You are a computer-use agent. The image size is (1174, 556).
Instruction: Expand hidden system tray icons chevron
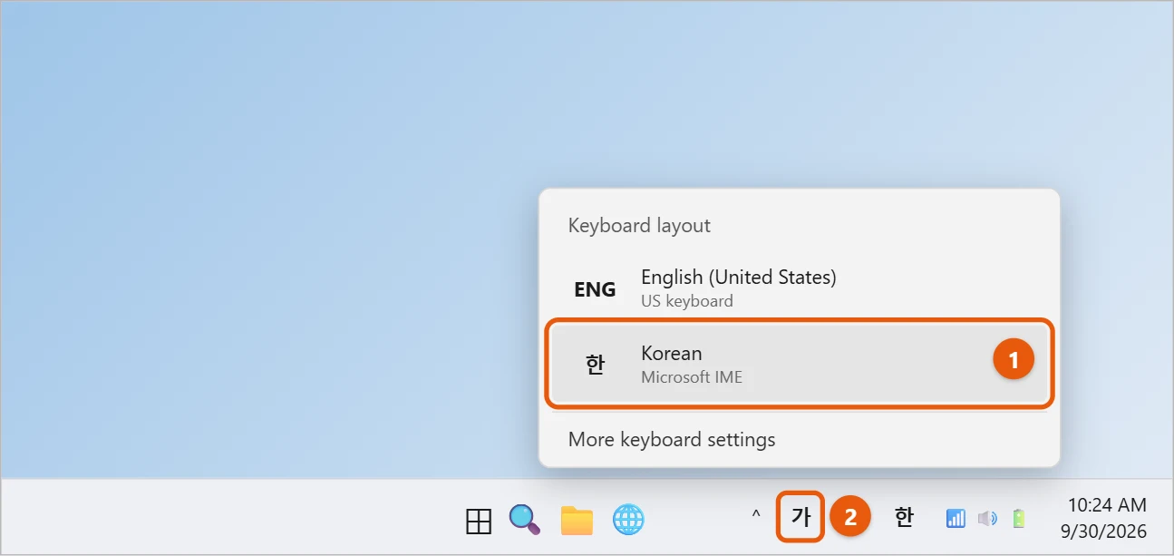coord(756,516)
